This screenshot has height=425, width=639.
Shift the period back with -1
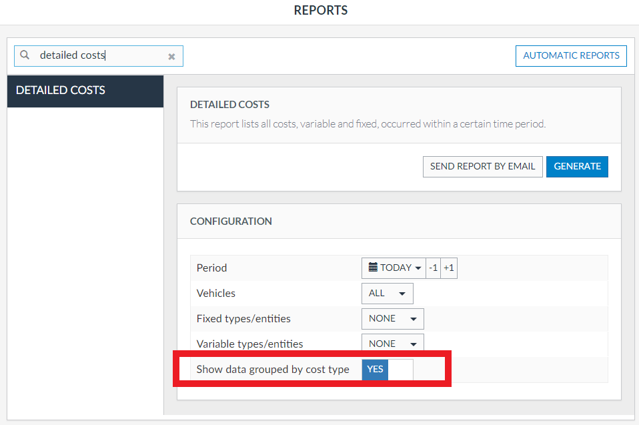433,268
